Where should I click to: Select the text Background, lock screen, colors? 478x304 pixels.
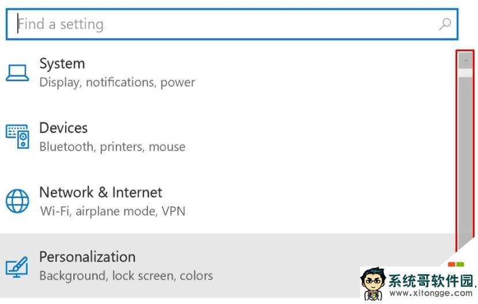coord(126,276)
